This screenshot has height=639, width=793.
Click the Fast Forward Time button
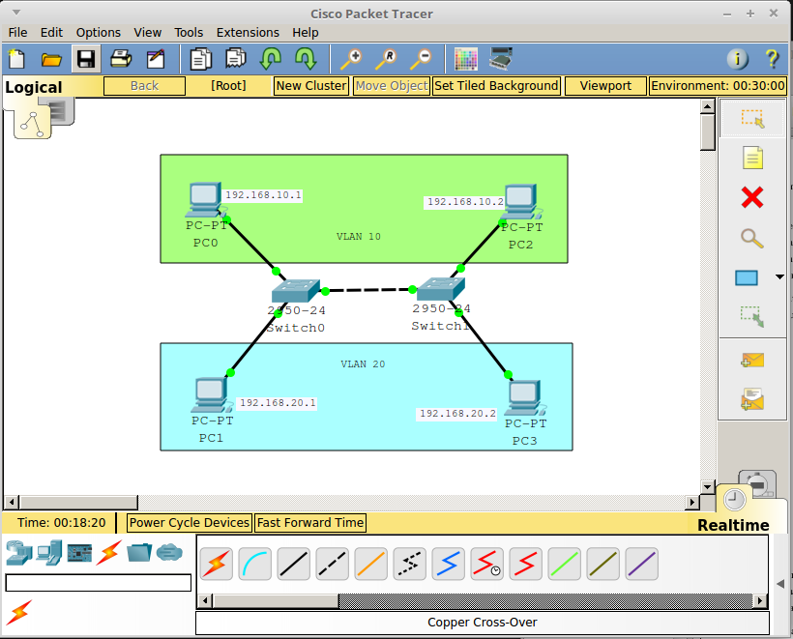pos(309,522)
